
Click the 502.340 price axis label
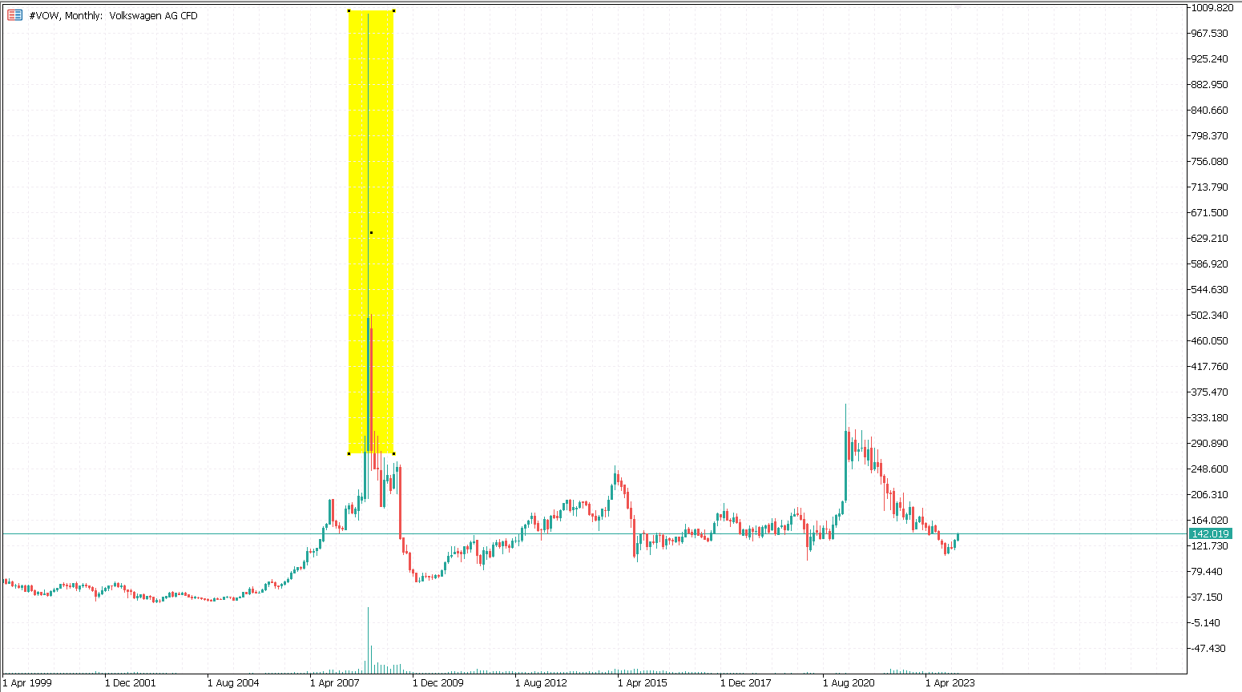pyautogui.click(x=1210, y=316)
